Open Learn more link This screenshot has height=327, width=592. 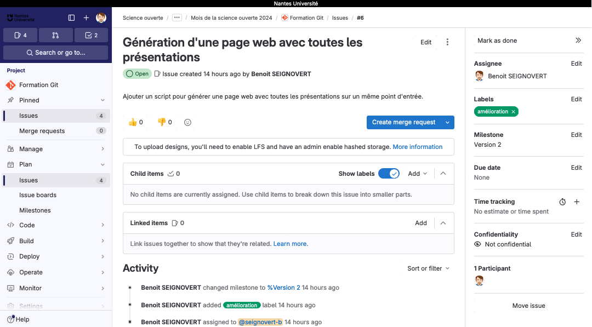(291, 244)
